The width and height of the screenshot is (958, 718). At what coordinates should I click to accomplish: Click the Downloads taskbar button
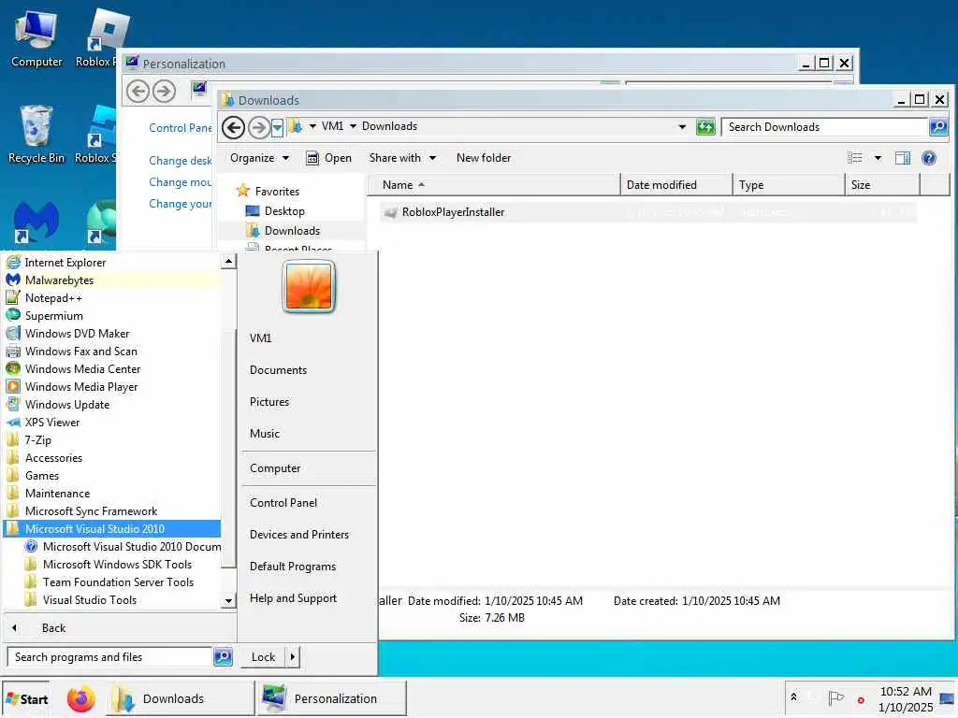[x=181, y=698]
